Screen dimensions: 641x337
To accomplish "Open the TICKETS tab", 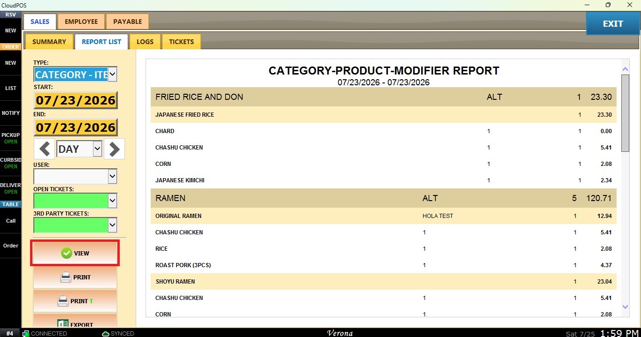I will coord(181,42).
